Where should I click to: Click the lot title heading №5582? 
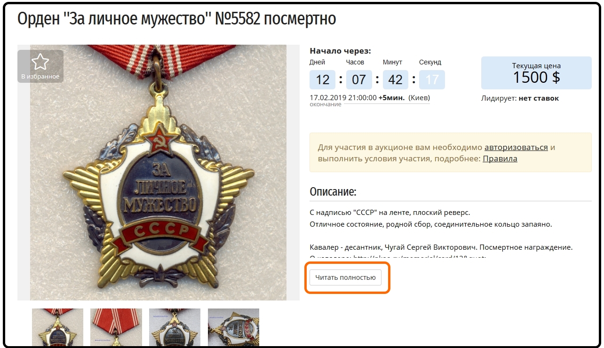pyautogui.click(x=177, y=19)
